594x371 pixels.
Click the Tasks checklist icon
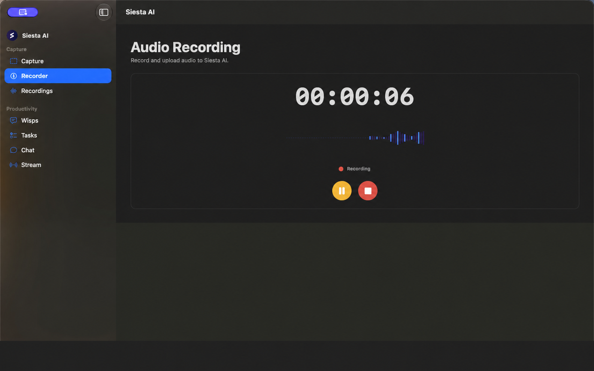coord(13,135)
